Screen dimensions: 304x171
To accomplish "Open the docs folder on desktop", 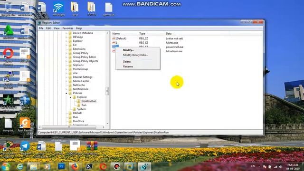I will tap(75, 9).
